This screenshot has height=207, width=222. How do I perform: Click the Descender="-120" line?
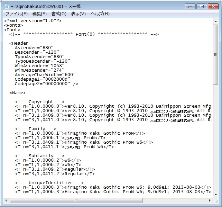click(x=37, y=52)
